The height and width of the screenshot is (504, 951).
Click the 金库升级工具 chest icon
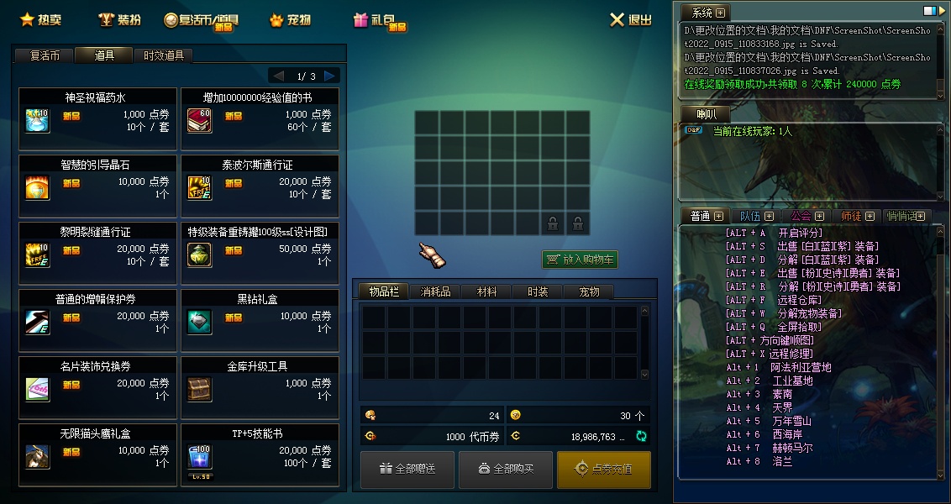(200, 390)
